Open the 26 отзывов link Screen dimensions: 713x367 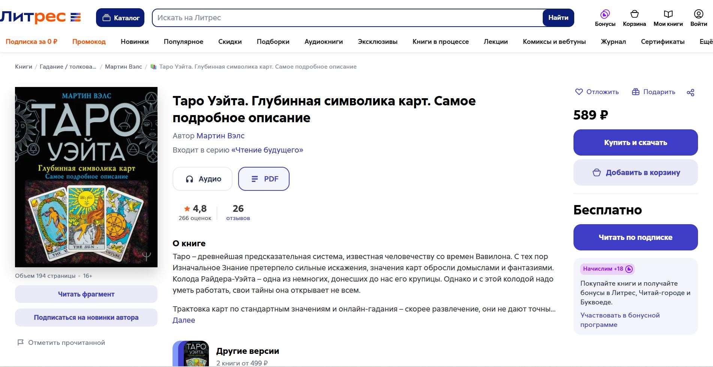[x=238, y=212]
